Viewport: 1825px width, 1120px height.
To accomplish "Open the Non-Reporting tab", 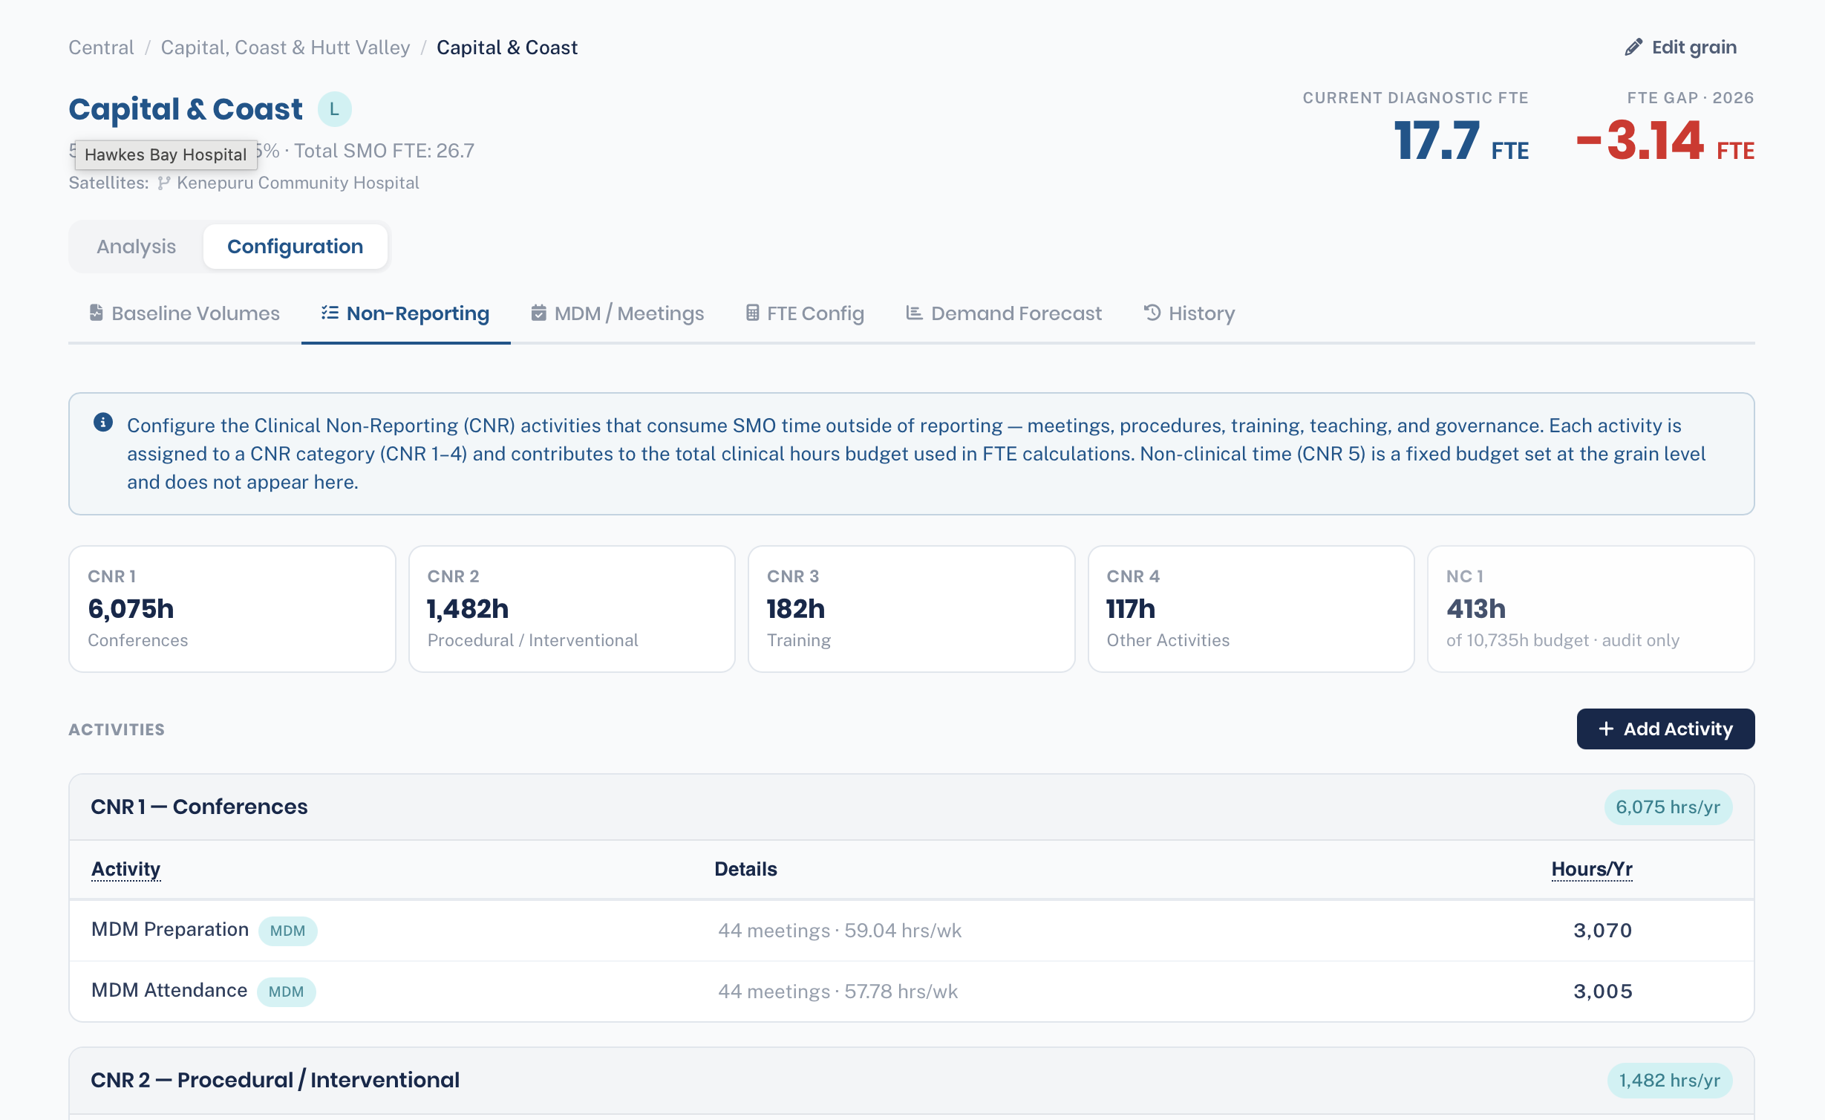I will coord(406,313).
